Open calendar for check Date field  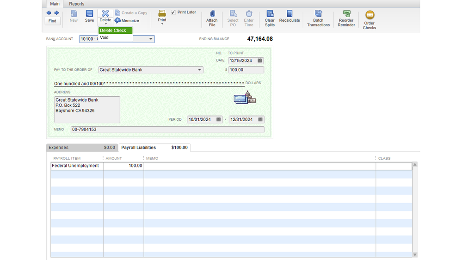[x=259, y=61]
